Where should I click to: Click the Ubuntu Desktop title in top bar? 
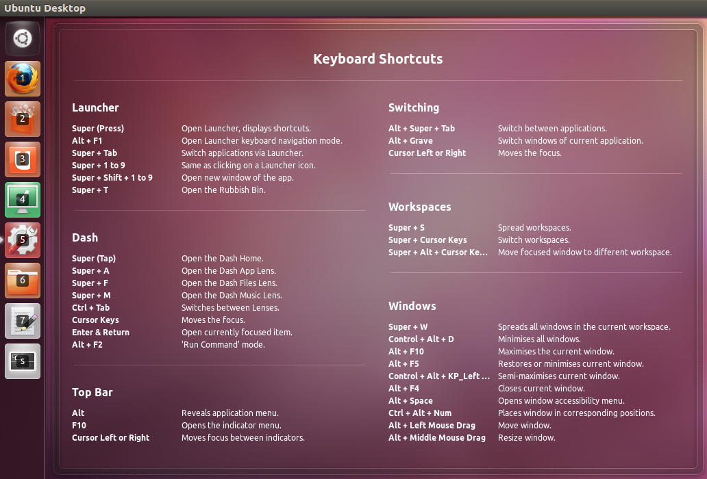tap(45, 8)
